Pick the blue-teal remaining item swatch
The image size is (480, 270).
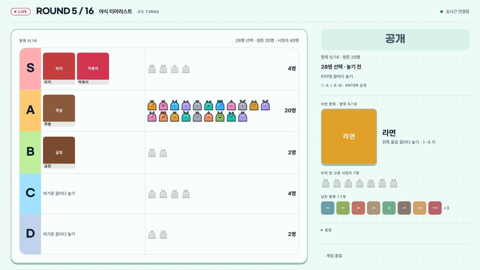click(328, 208)
